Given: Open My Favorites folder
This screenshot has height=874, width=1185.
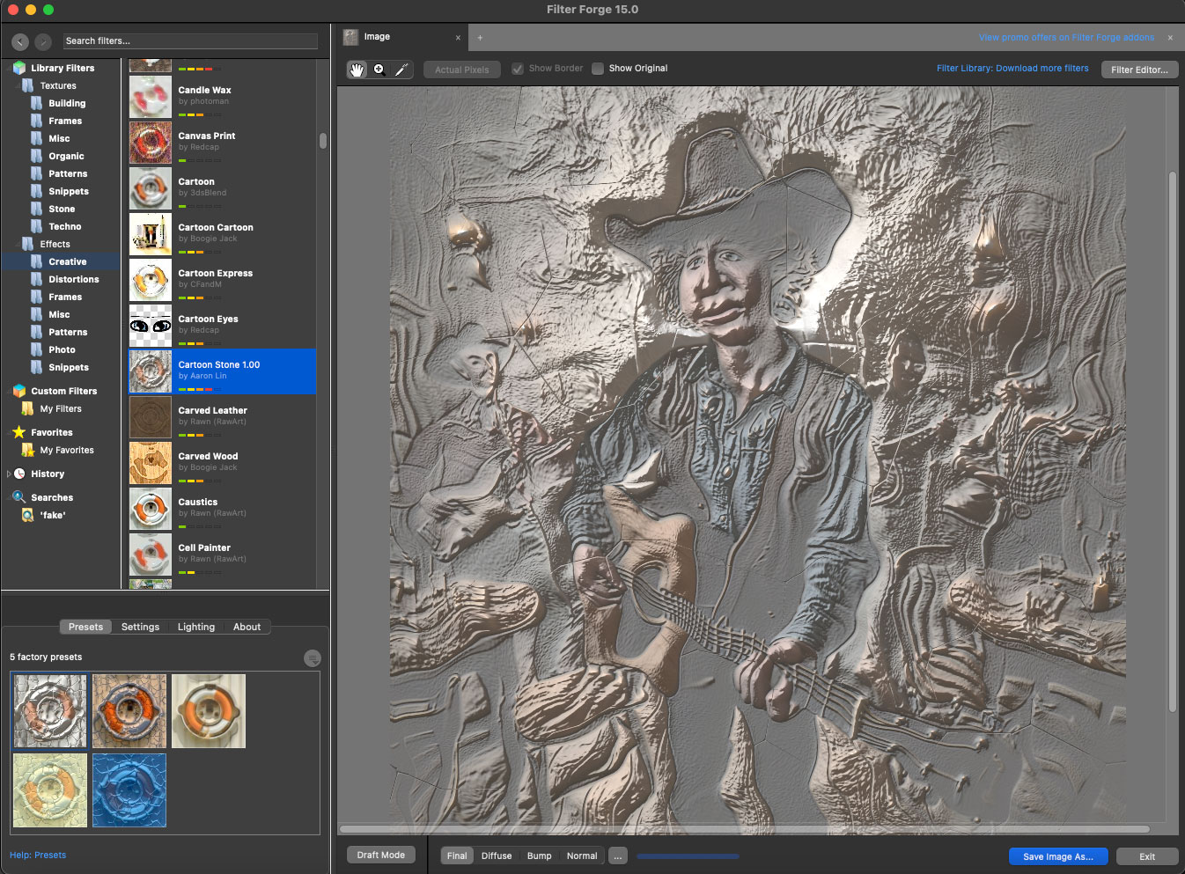Looking at the screenshot, I should tap(66, 451).
